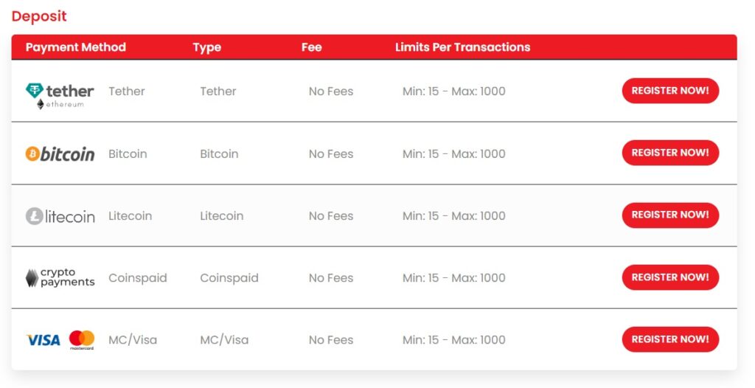The width and height of the screenshot is (755, 388).
Task: Click the Fee column header
Action: point(312,47)
